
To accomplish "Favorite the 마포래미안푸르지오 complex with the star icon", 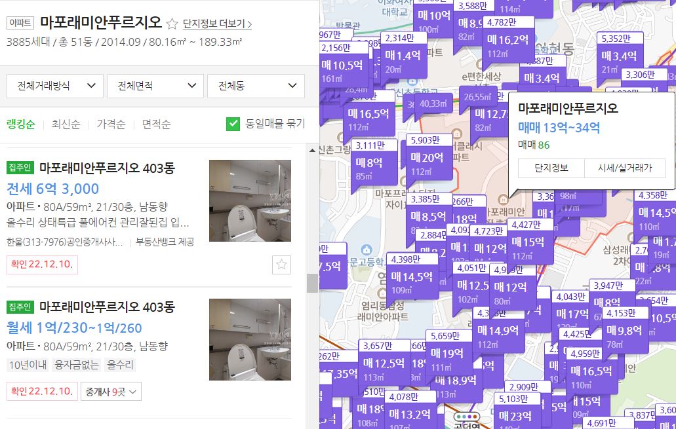I will point(172,24).
